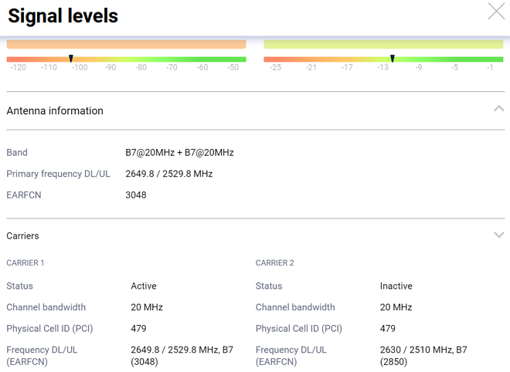Click the Signal levels title
Screen dimensions: 510x372
tap(63, 15)
